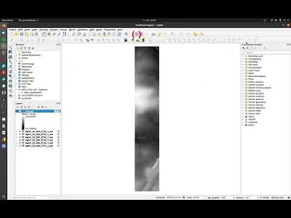Open the QGIS Desktop app menu
This screenshot has width=291, height=218.
28,21
